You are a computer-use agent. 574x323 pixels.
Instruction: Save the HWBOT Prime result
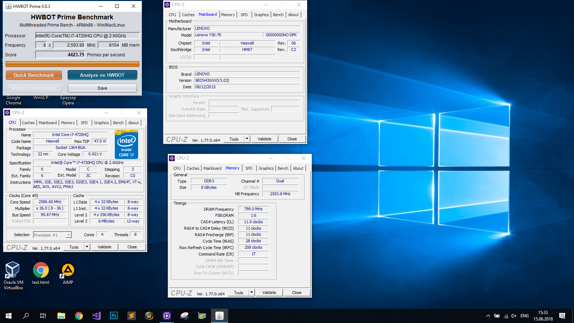point(102,88)
